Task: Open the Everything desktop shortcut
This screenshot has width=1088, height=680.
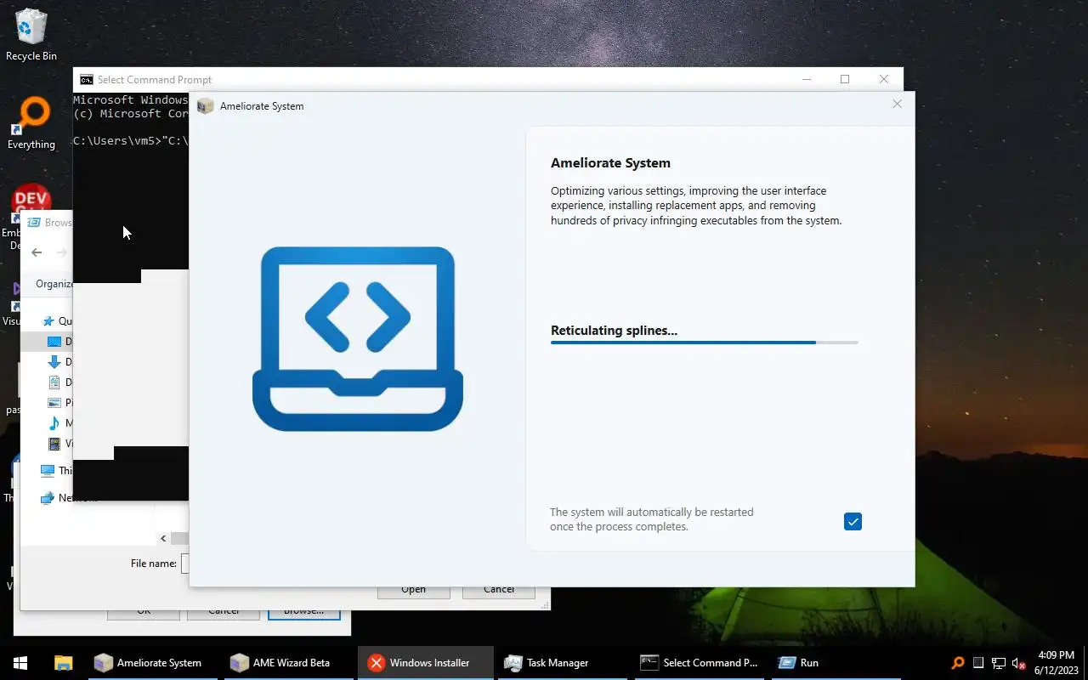Action: click(x=31, y=124)
